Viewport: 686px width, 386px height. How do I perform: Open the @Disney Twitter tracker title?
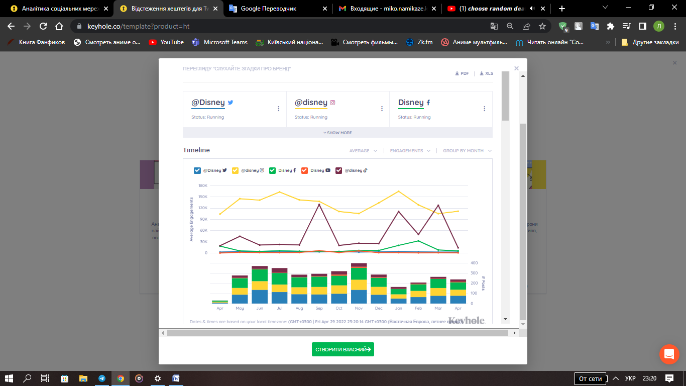point(208,103)
